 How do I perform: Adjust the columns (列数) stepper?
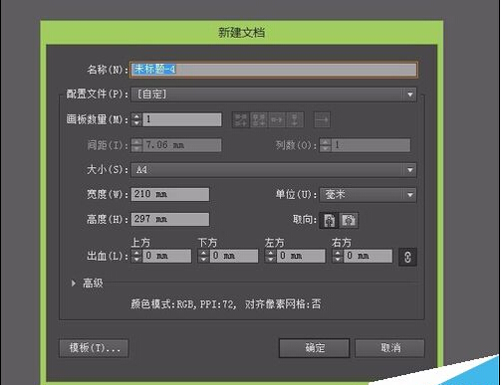pos(326,145)
